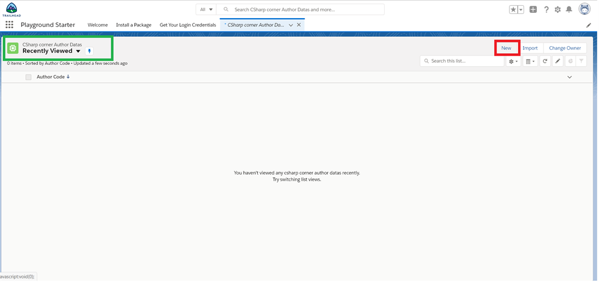Toggle the select-all rows checkbox
The image size is (599, 282).
[29, 77]
